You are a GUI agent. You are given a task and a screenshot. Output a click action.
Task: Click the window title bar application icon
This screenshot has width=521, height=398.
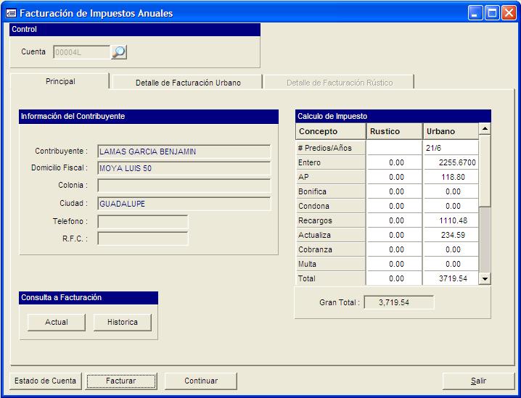(x=11, y=13)
